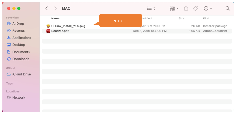Viewport: 240px width, 118px height.
Task: Open the ellipsis action menu
Action: (208, 8)
